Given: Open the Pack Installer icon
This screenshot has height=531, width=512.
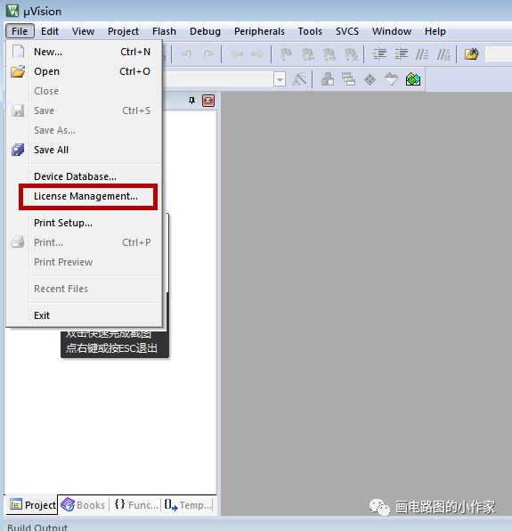Looking at the screenshot, I should tap(413, 79).
